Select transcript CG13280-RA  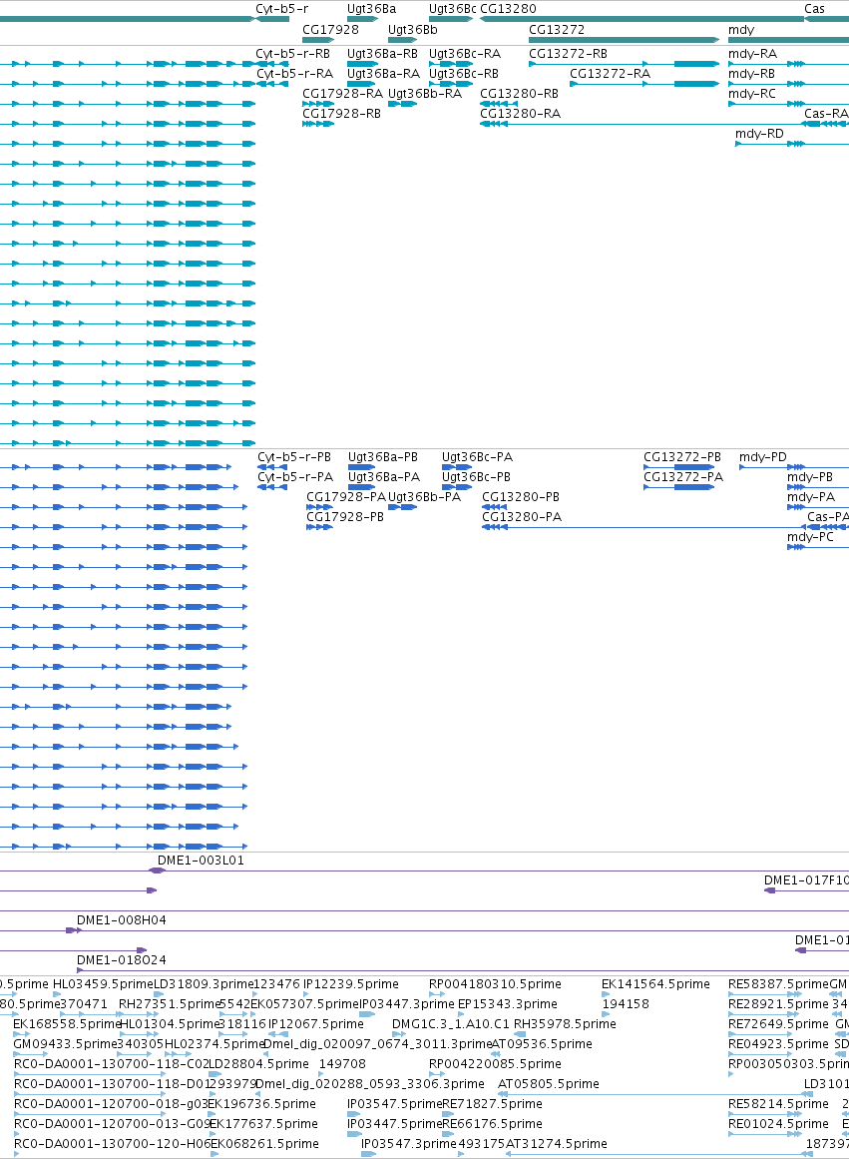tap(520, 114)
